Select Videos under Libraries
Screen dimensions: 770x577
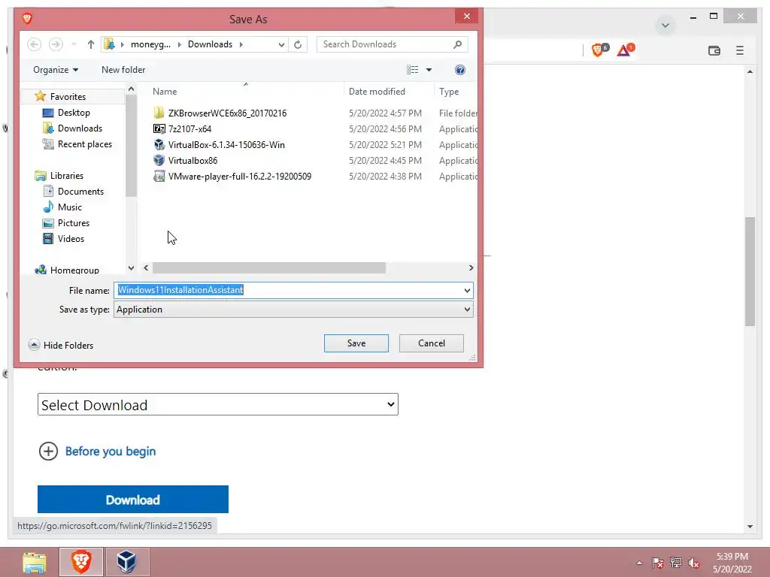click(71, 238)
